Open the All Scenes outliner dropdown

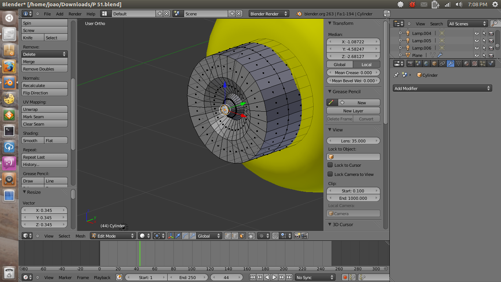(468, 23)
